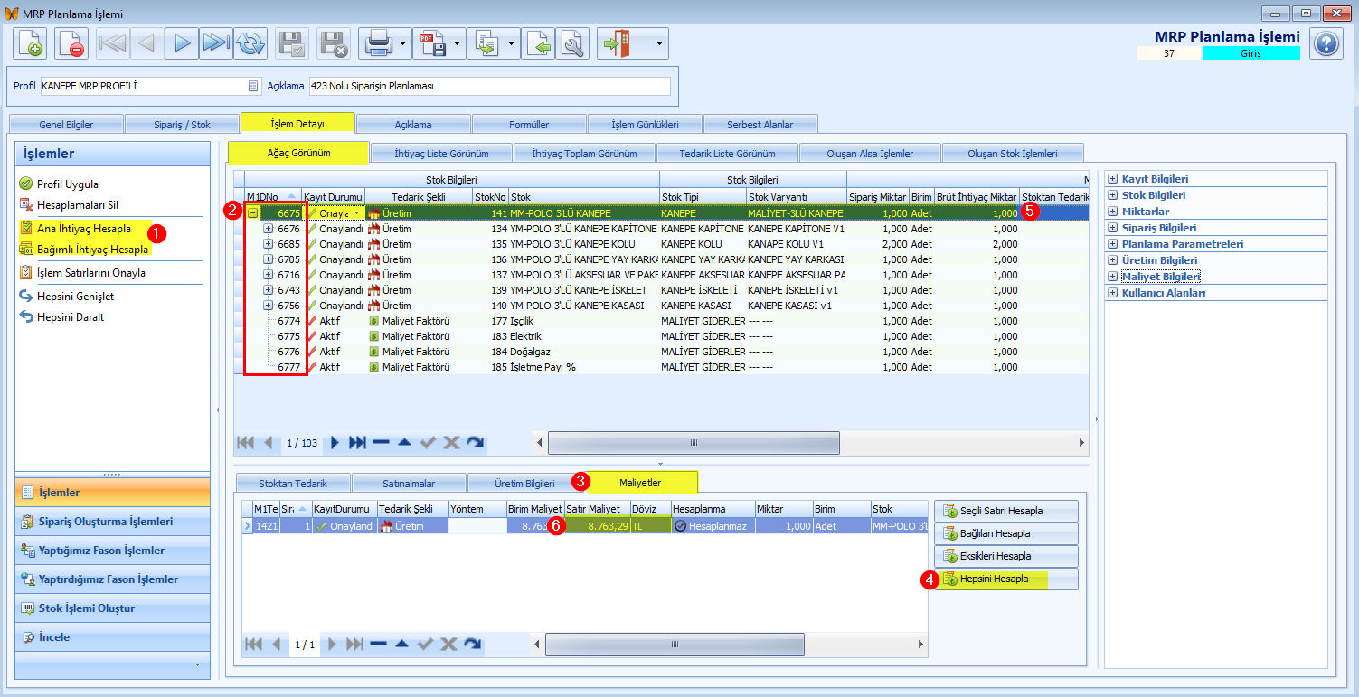
Task: Click the new record icon in toolbar
Action: (x=30, y=43)
